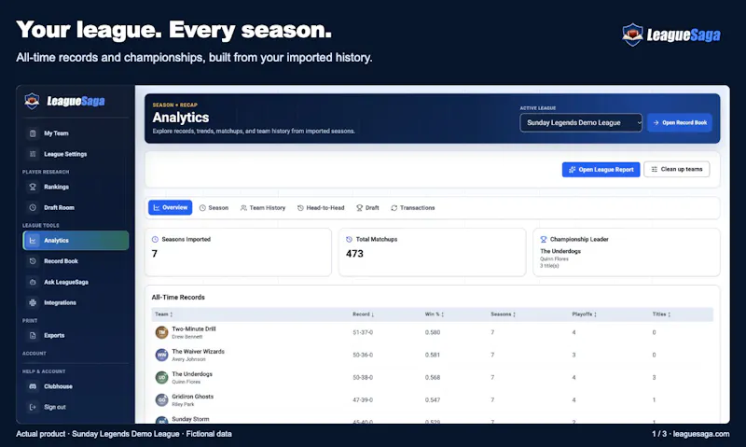Image resolution: width=746 pixels, height=447 pixels.
Task: Click the Draft Room clock icon
Action: click(x=33, y=207)
